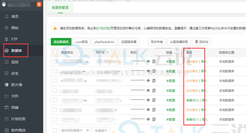The height and width of the screenshot is (133, 246).
Task: Open the Terminal (终端) sidebar icon
Action: [7, 107]
